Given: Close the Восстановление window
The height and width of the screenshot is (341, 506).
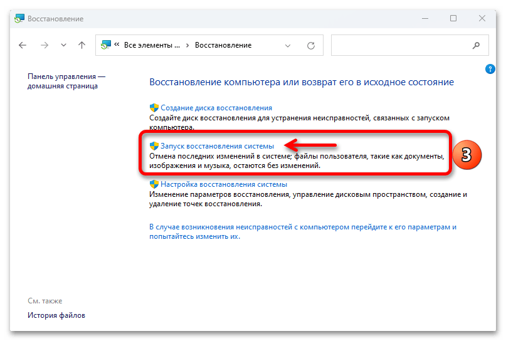Looking at the screenshot, I should click(482, 18).
